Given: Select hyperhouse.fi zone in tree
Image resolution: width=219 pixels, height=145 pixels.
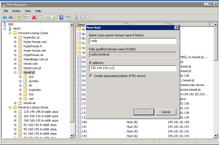Looking at the screenshot, I should pyautogui.click(x=33, y=46).
